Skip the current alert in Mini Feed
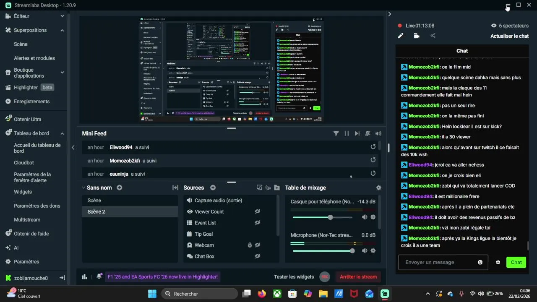The width and height of the screenshot is (537, 302). (x=357, y=133)
